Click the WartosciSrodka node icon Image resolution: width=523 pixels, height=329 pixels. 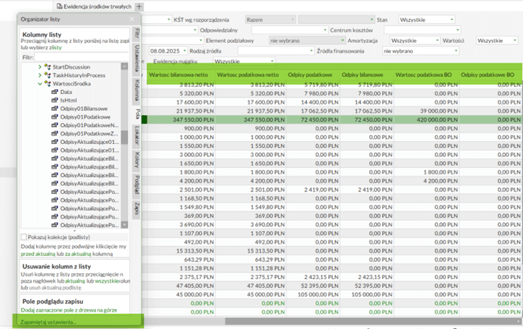click(47, 84)
